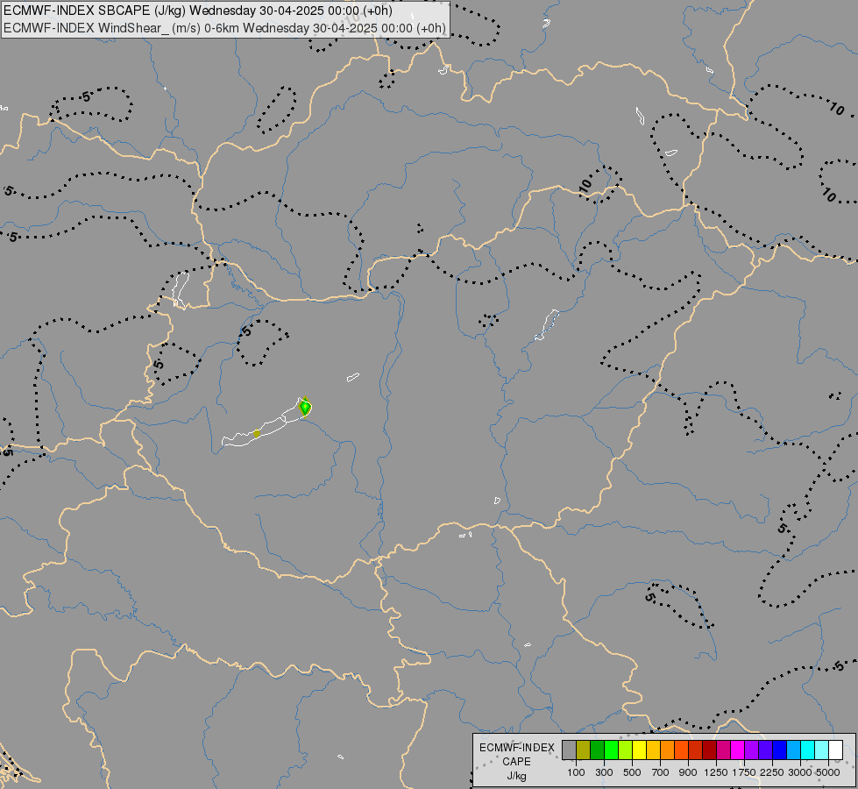Click the bright green legend swatch
Screen dimensions: 858x789
pos(611,750)
